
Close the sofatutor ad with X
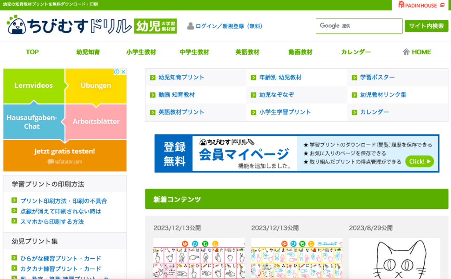point(123,72)
